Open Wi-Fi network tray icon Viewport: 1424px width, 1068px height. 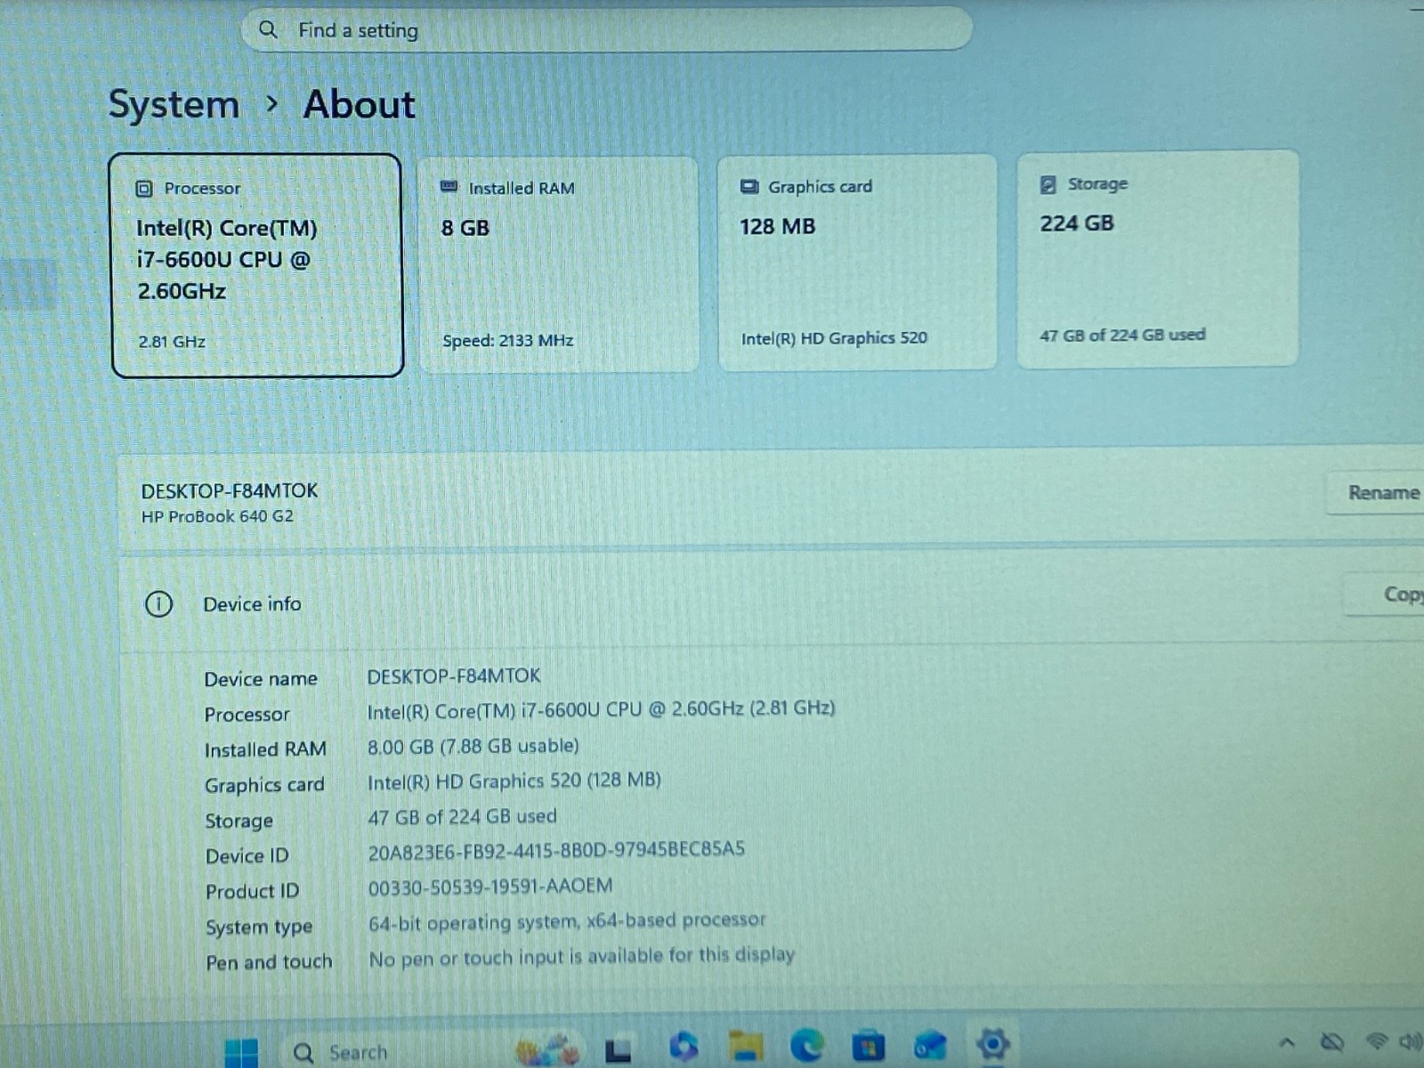point(1377,1041)
